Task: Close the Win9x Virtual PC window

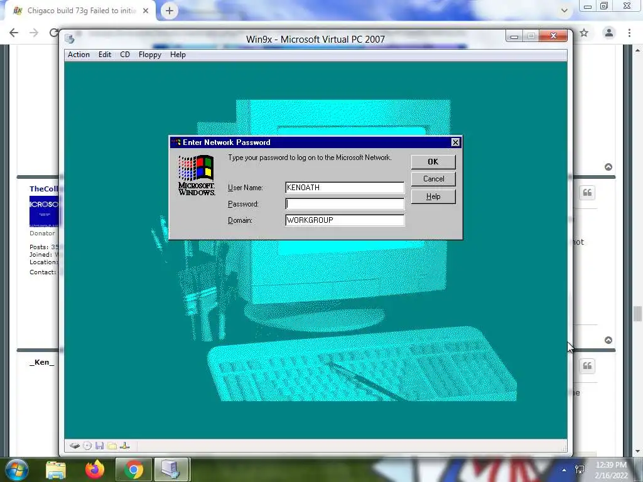Action: [553, 36]
